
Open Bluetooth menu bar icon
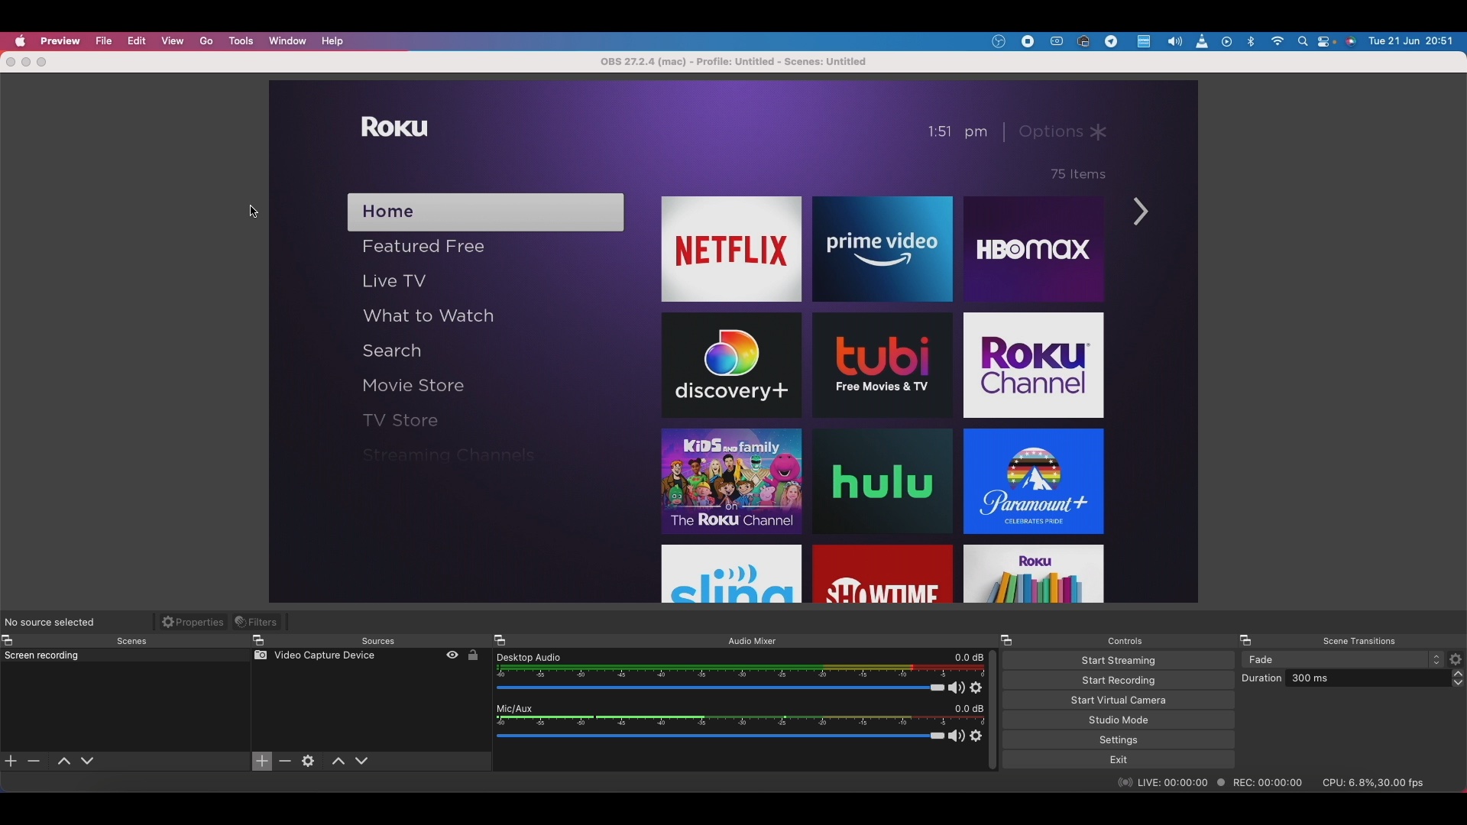(1252, 41)
